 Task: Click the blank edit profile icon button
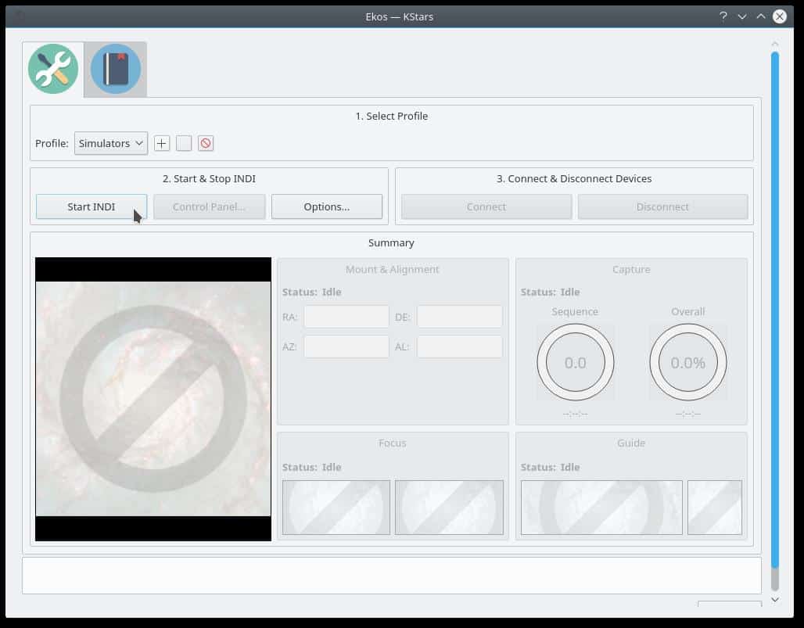(184, 144)
